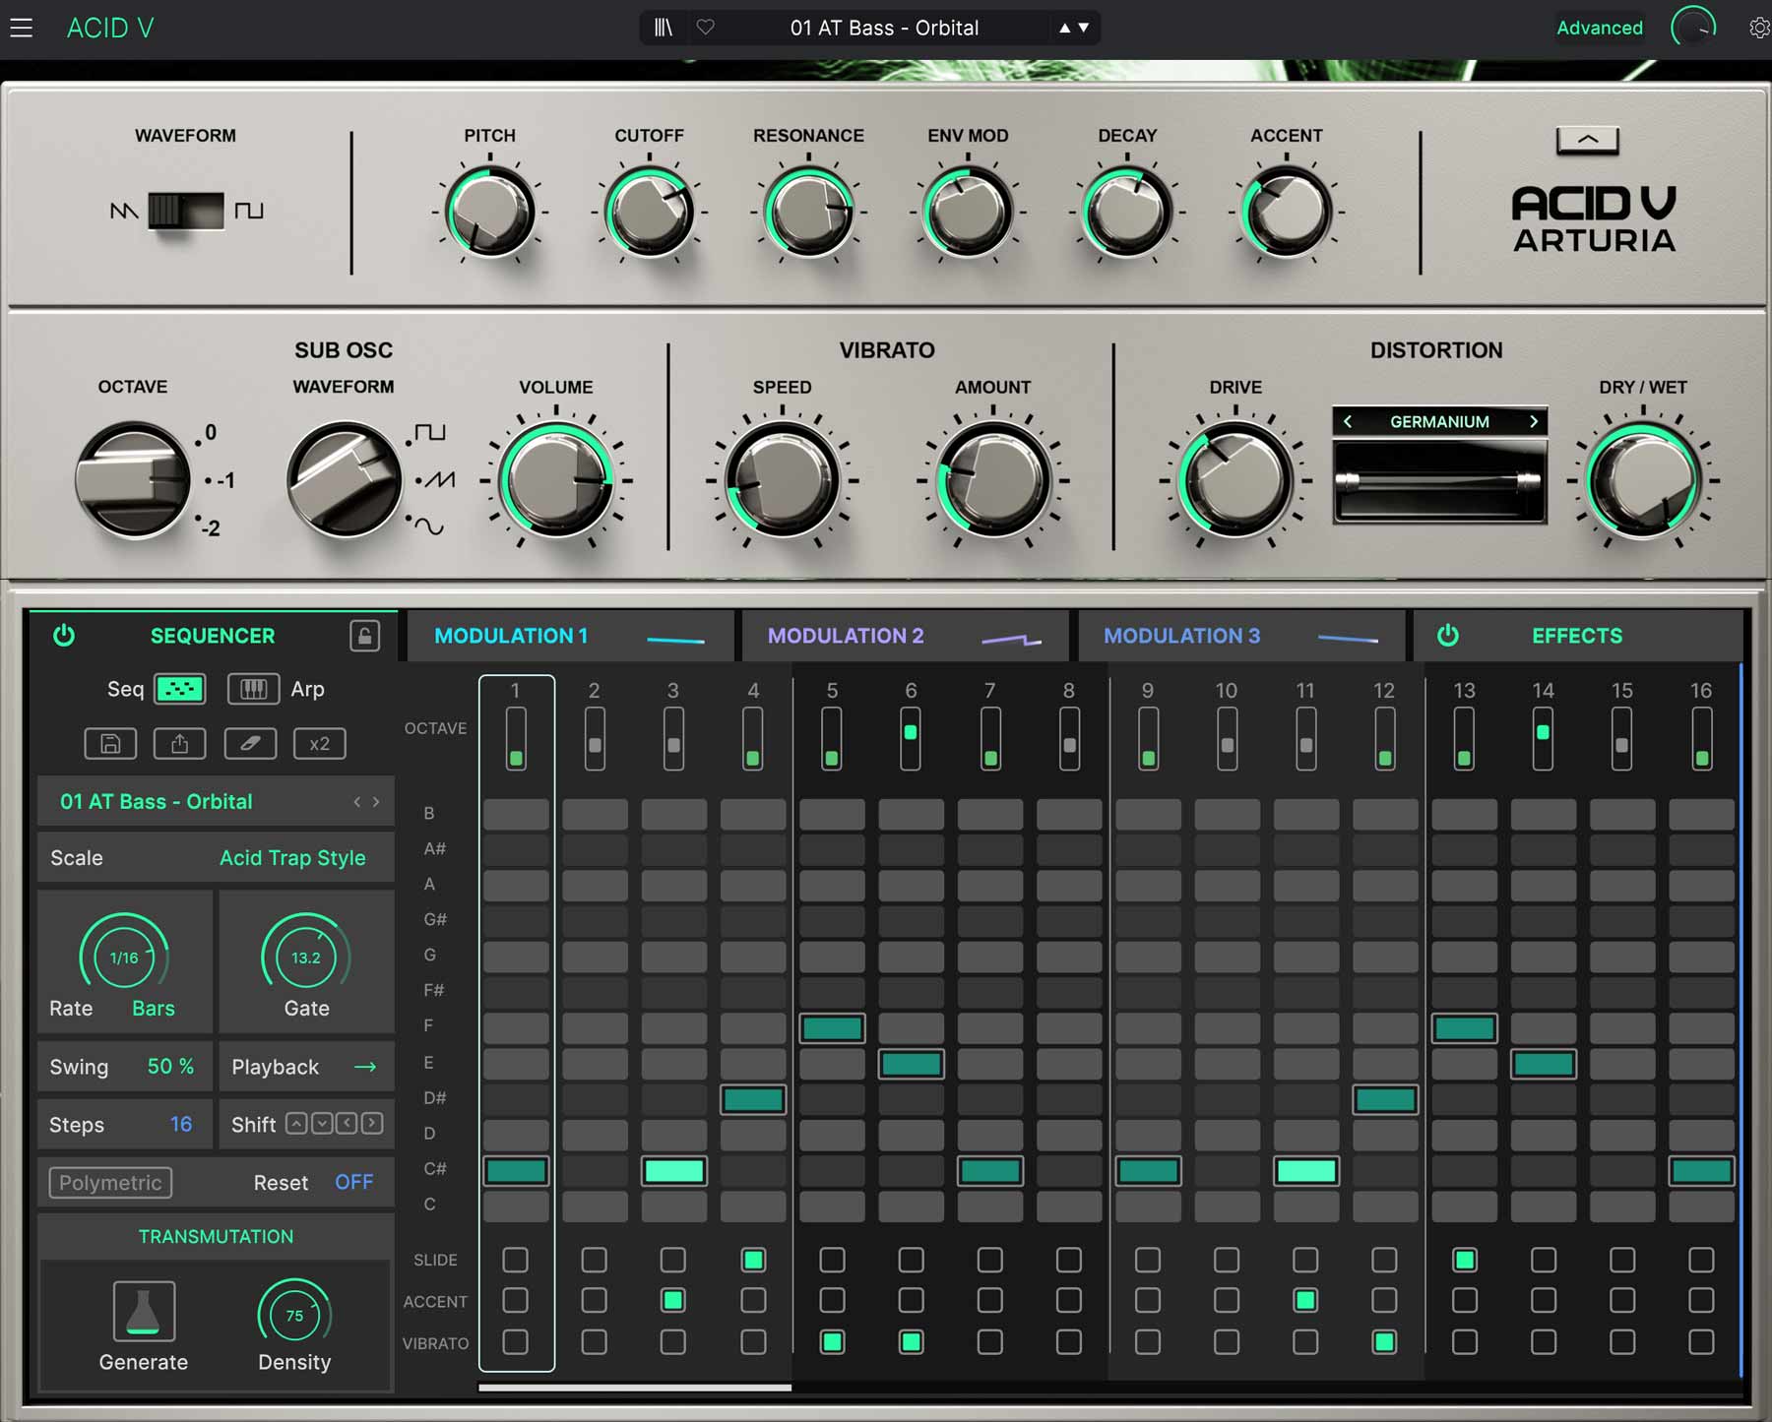The height and width of the screenshot is (1422, 1772).
Task: Disable Accent on step 11
Action: point(1305,1301)
